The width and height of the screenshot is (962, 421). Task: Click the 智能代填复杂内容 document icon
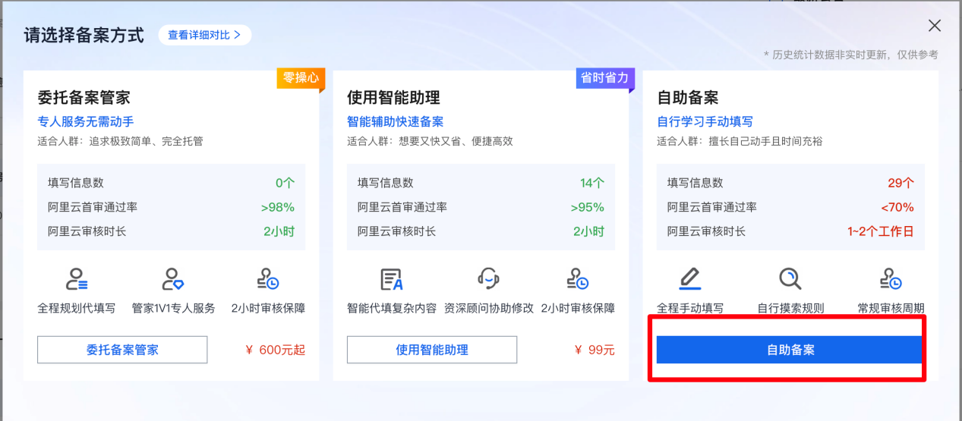tap(392, 280)
